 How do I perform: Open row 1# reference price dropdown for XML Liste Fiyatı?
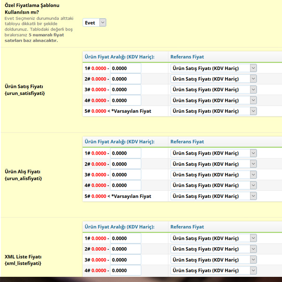pyautogui.click(x=213, y=238)
